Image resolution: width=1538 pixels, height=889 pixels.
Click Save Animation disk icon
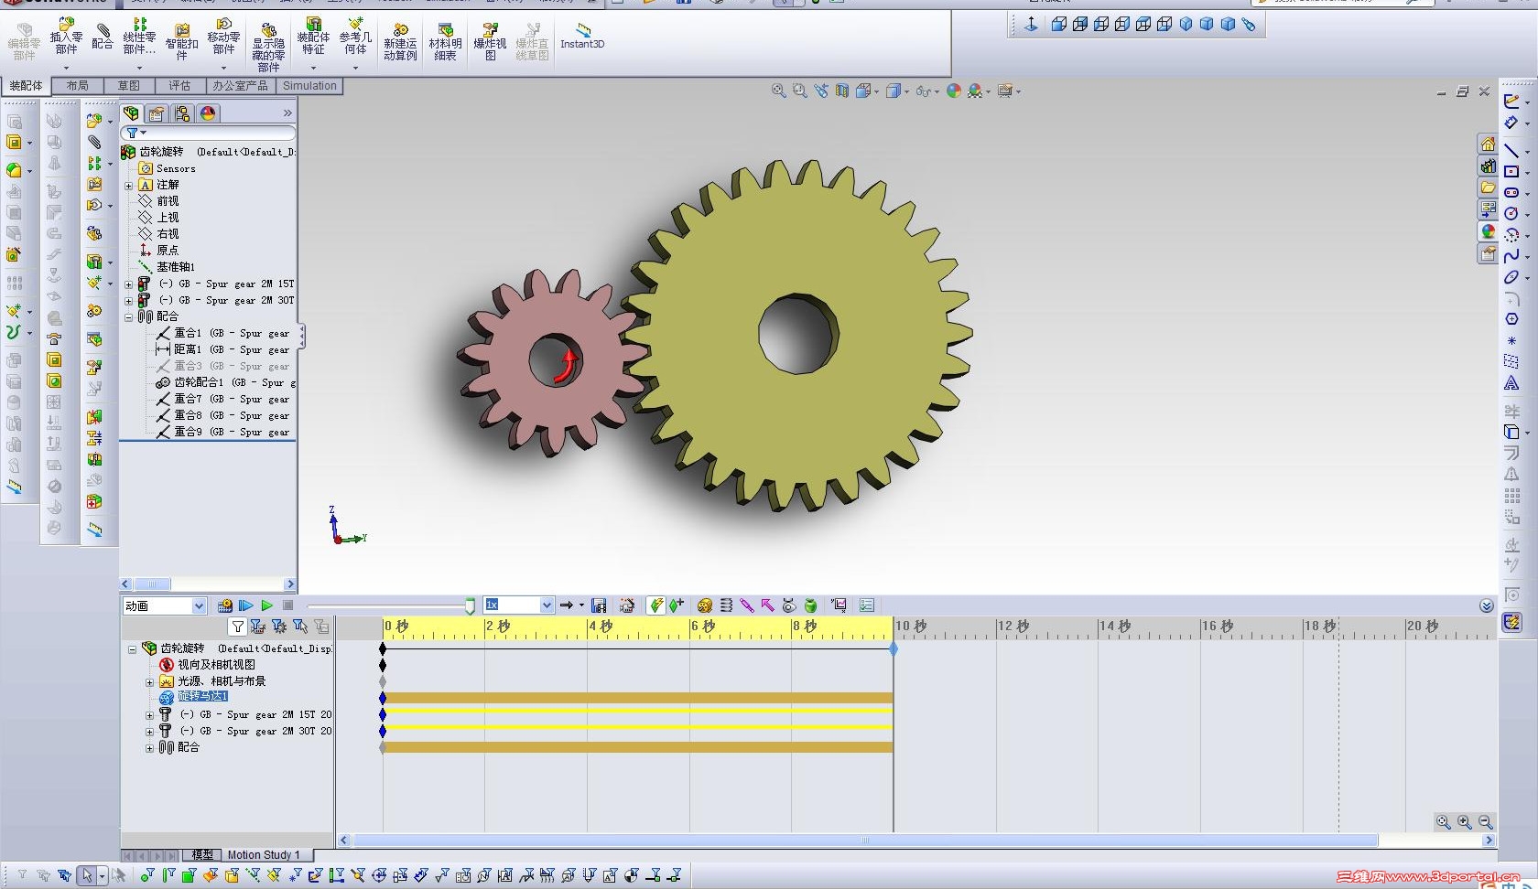(599, 605)
